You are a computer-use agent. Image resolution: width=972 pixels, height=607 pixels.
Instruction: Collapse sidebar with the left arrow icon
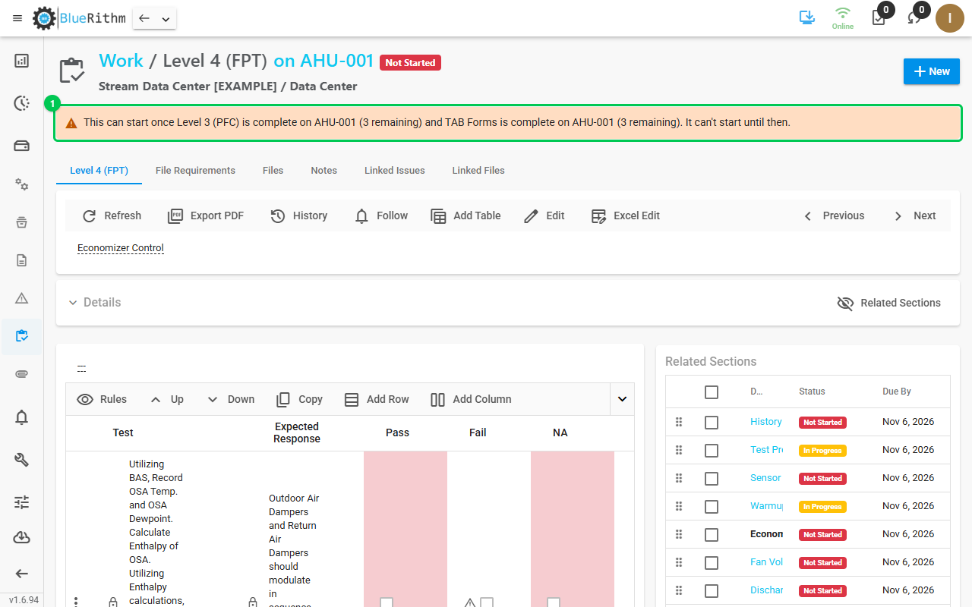22,574
